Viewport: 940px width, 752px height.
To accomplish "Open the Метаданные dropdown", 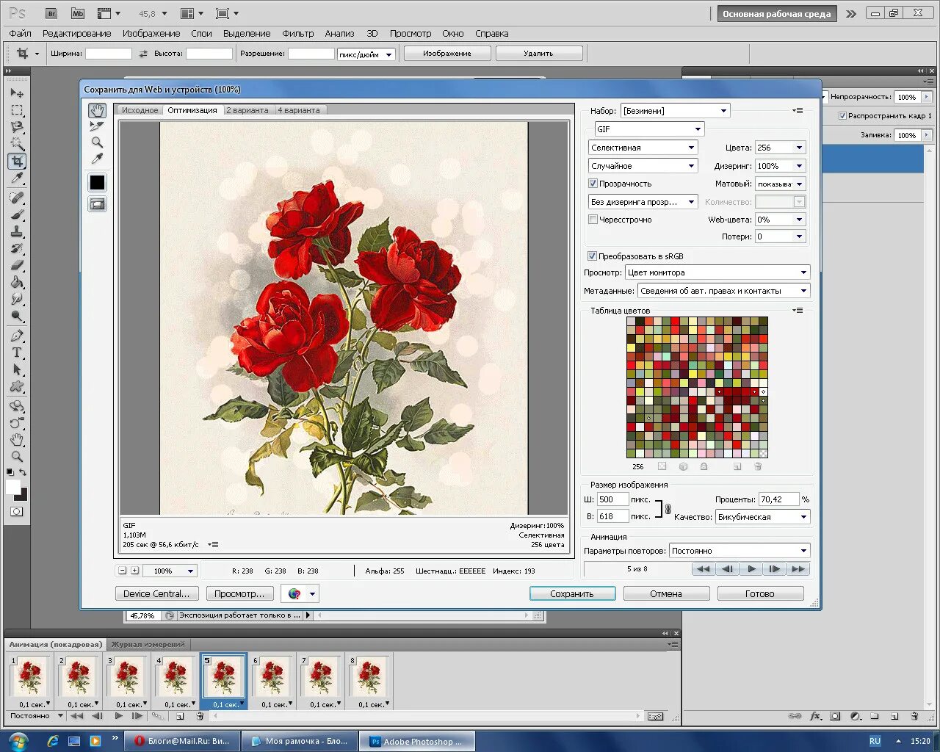I will coord(724,291).
